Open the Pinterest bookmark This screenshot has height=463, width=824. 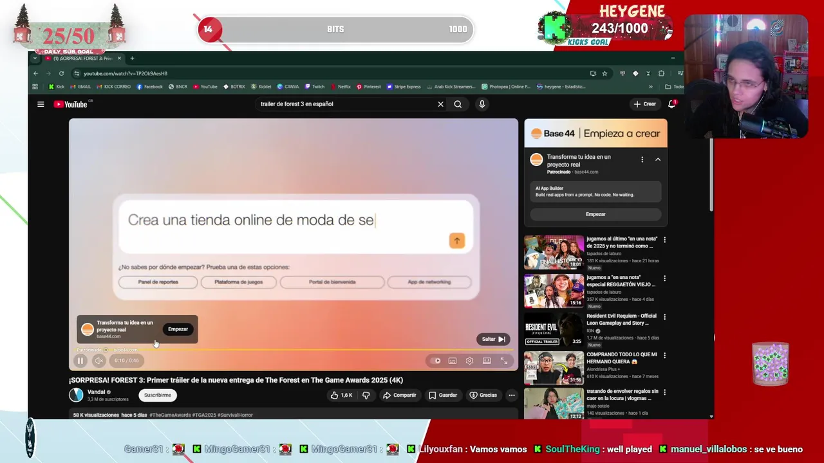369,87
